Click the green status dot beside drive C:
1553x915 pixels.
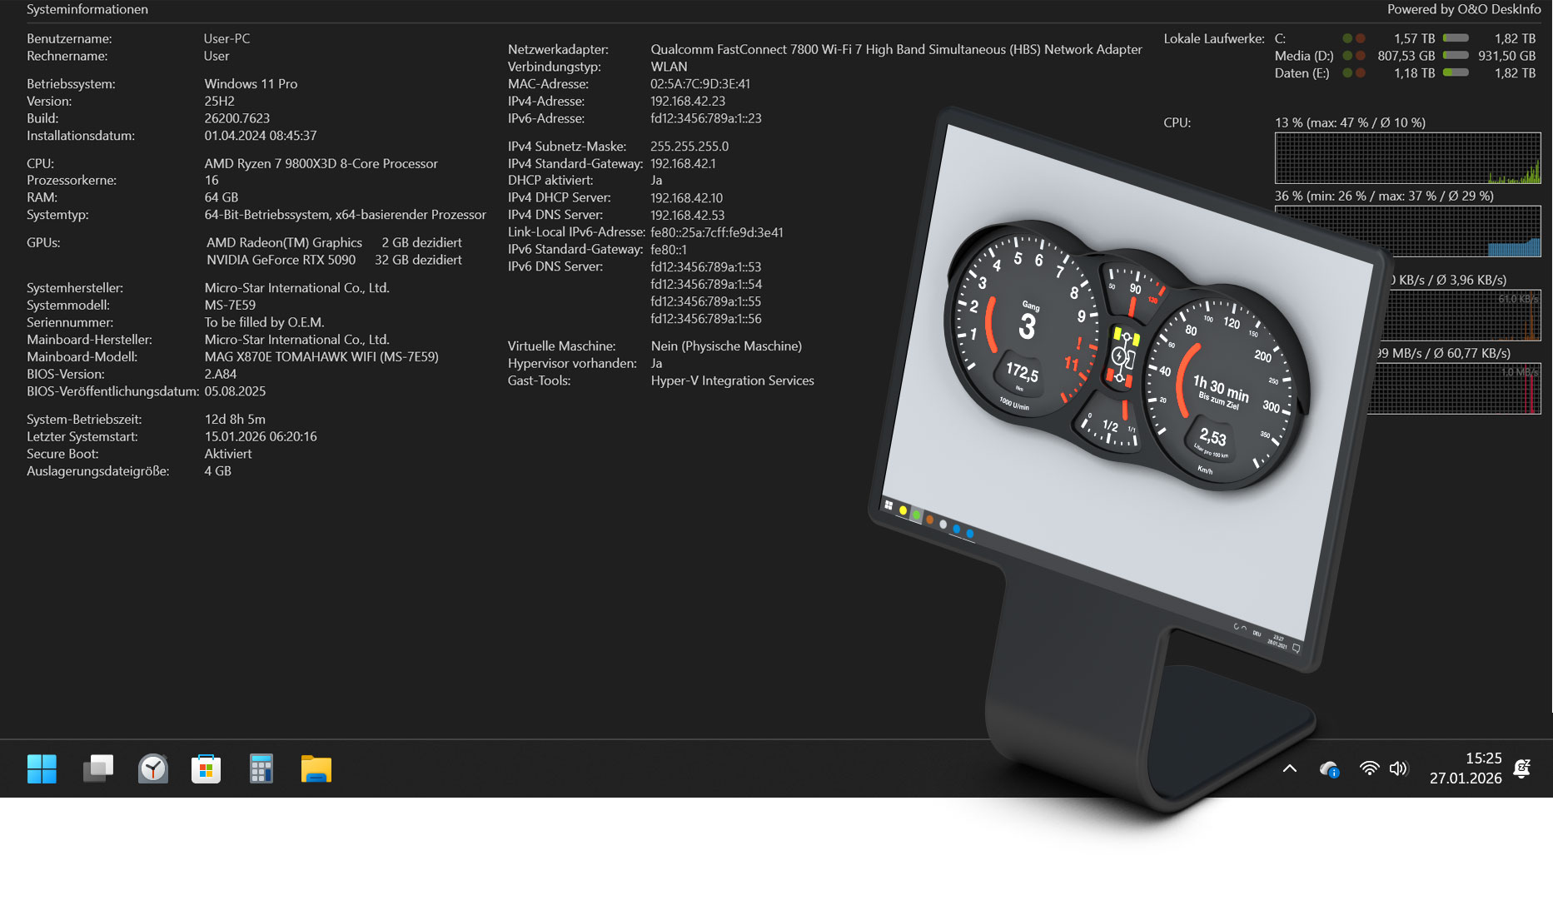click(1346, 38)
